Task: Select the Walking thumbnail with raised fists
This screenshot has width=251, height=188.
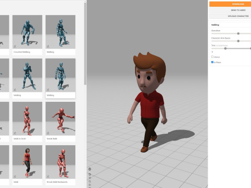Action: (27, 75)
